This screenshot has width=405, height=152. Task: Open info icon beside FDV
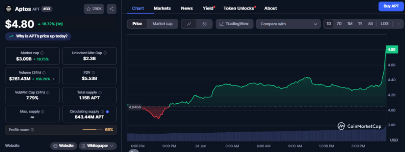click(x=93, y=73)
